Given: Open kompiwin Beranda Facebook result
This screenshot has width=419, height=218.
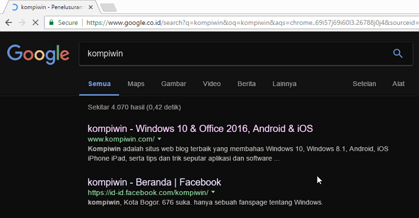Looking at the screenshot, I should [x=154, y=182].
